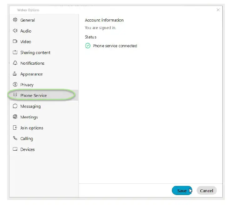
Task: Click the green connected checkmark icon
Action: tap(88, 46)
